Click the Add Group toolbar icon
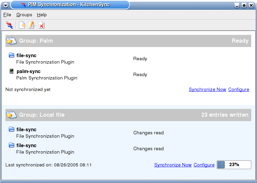This screenshot has height=183, width=257. click(22, 25)
